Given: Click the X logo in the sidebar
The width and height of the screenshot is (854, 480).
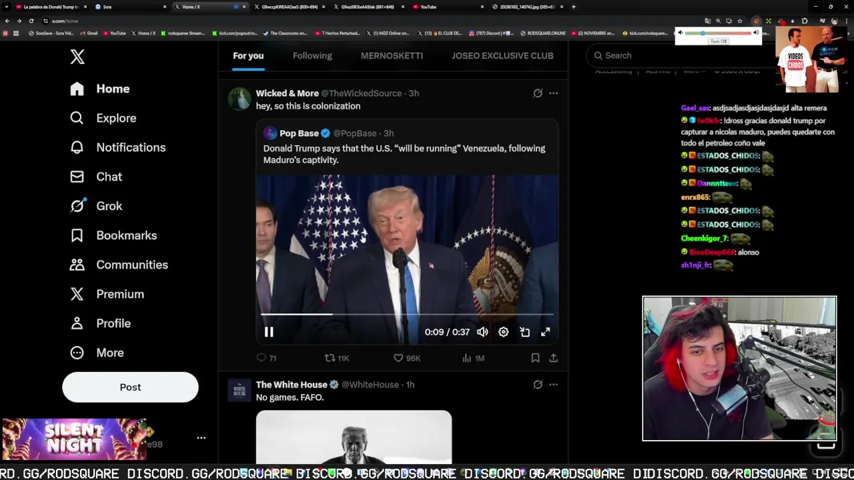Looking at the screenshot, I should (x=77, y=57).
